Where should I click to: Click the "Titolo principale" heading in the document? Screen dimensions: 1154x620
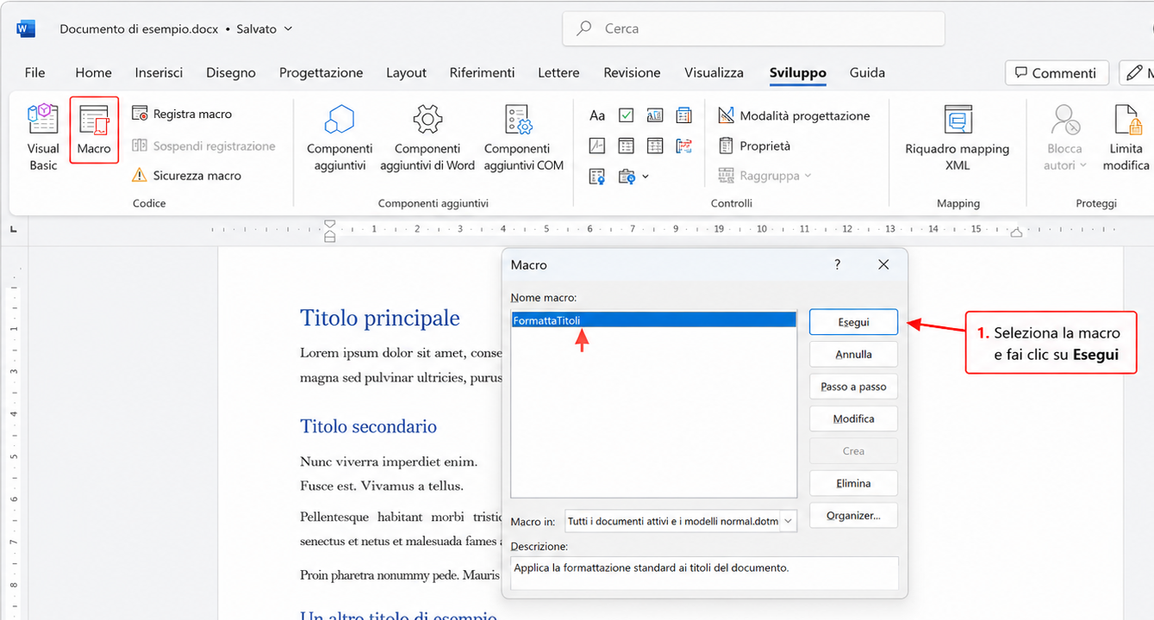(380, 319)
